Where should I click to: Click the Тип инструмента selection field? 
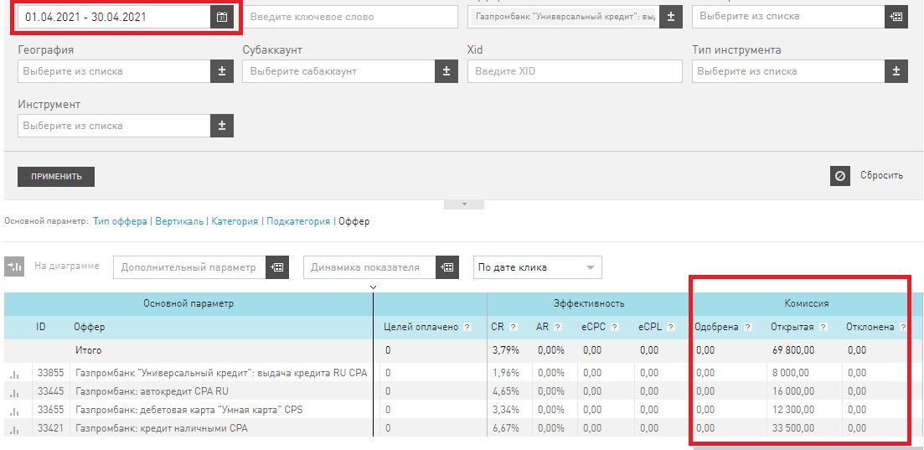tap(788, 71)
